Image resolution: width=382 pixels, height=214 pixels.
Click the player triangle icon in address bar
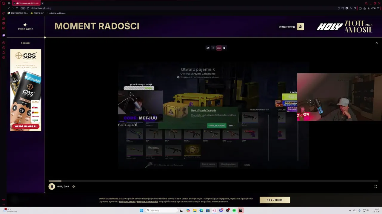tap(351, 8)
